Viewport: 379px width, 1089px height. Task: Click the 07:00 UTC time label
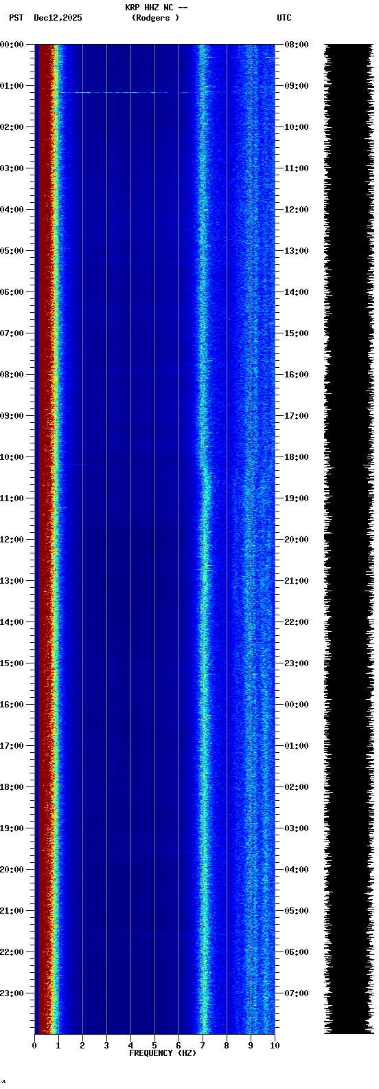[x=296, y=993]
